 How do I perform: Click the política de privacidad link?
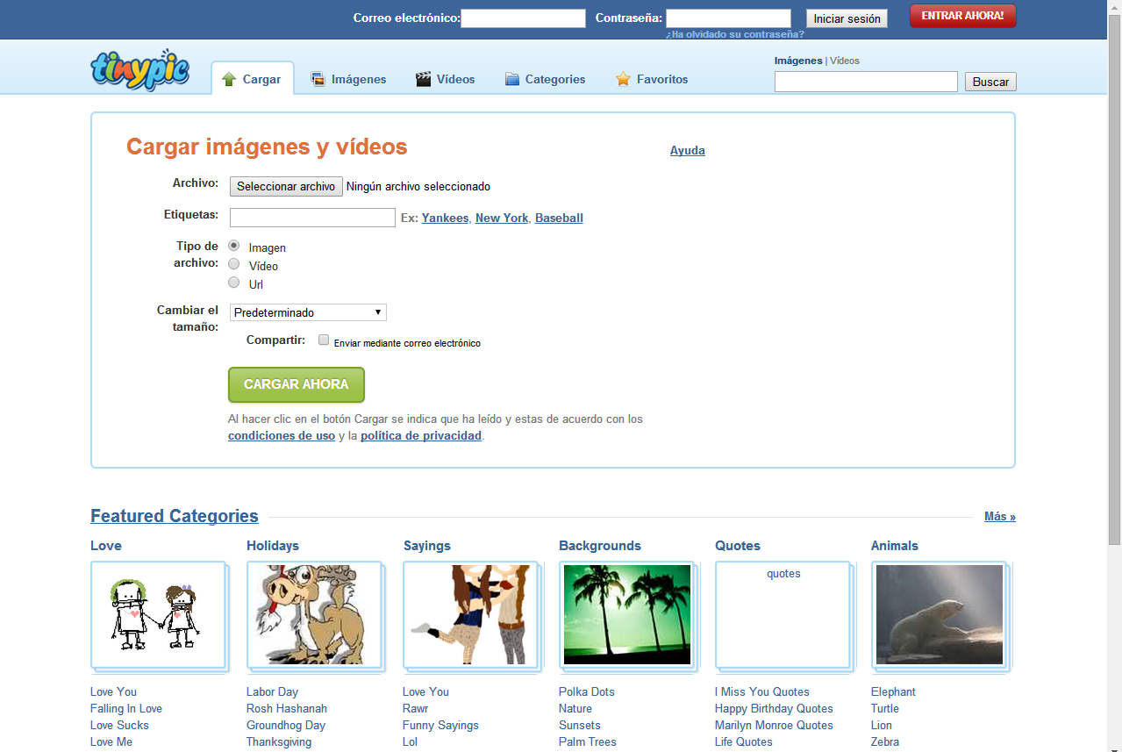pyautogui.click(x=420, y=434)
